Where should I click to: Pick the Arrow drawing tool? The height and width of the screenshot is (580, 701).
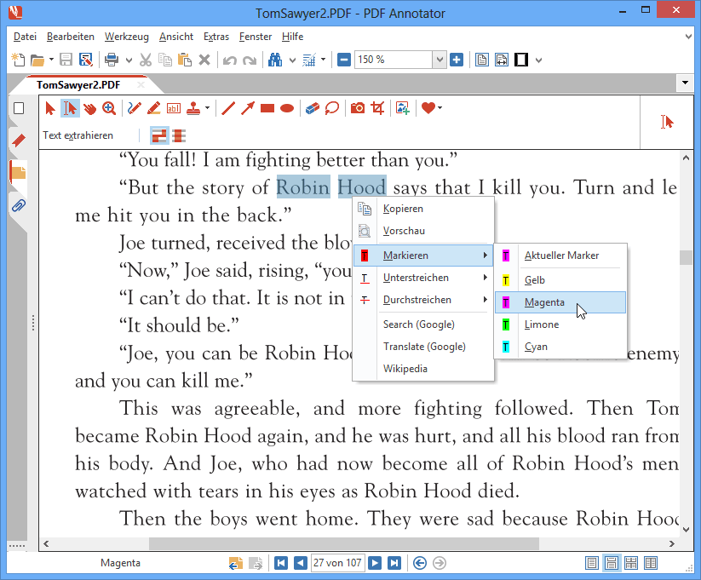click(x=248, y=108)
